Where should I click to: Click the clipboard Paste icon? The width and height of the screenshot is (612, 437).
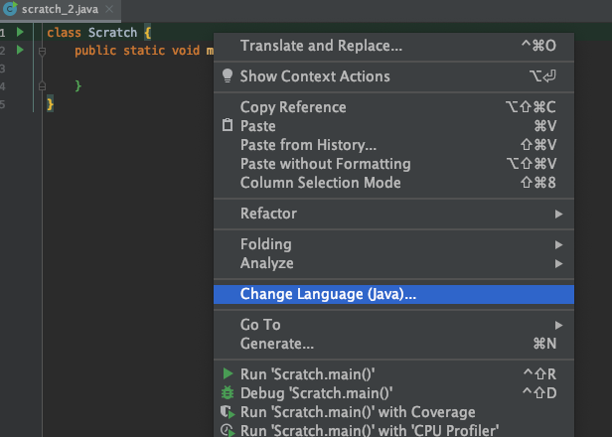228,125
